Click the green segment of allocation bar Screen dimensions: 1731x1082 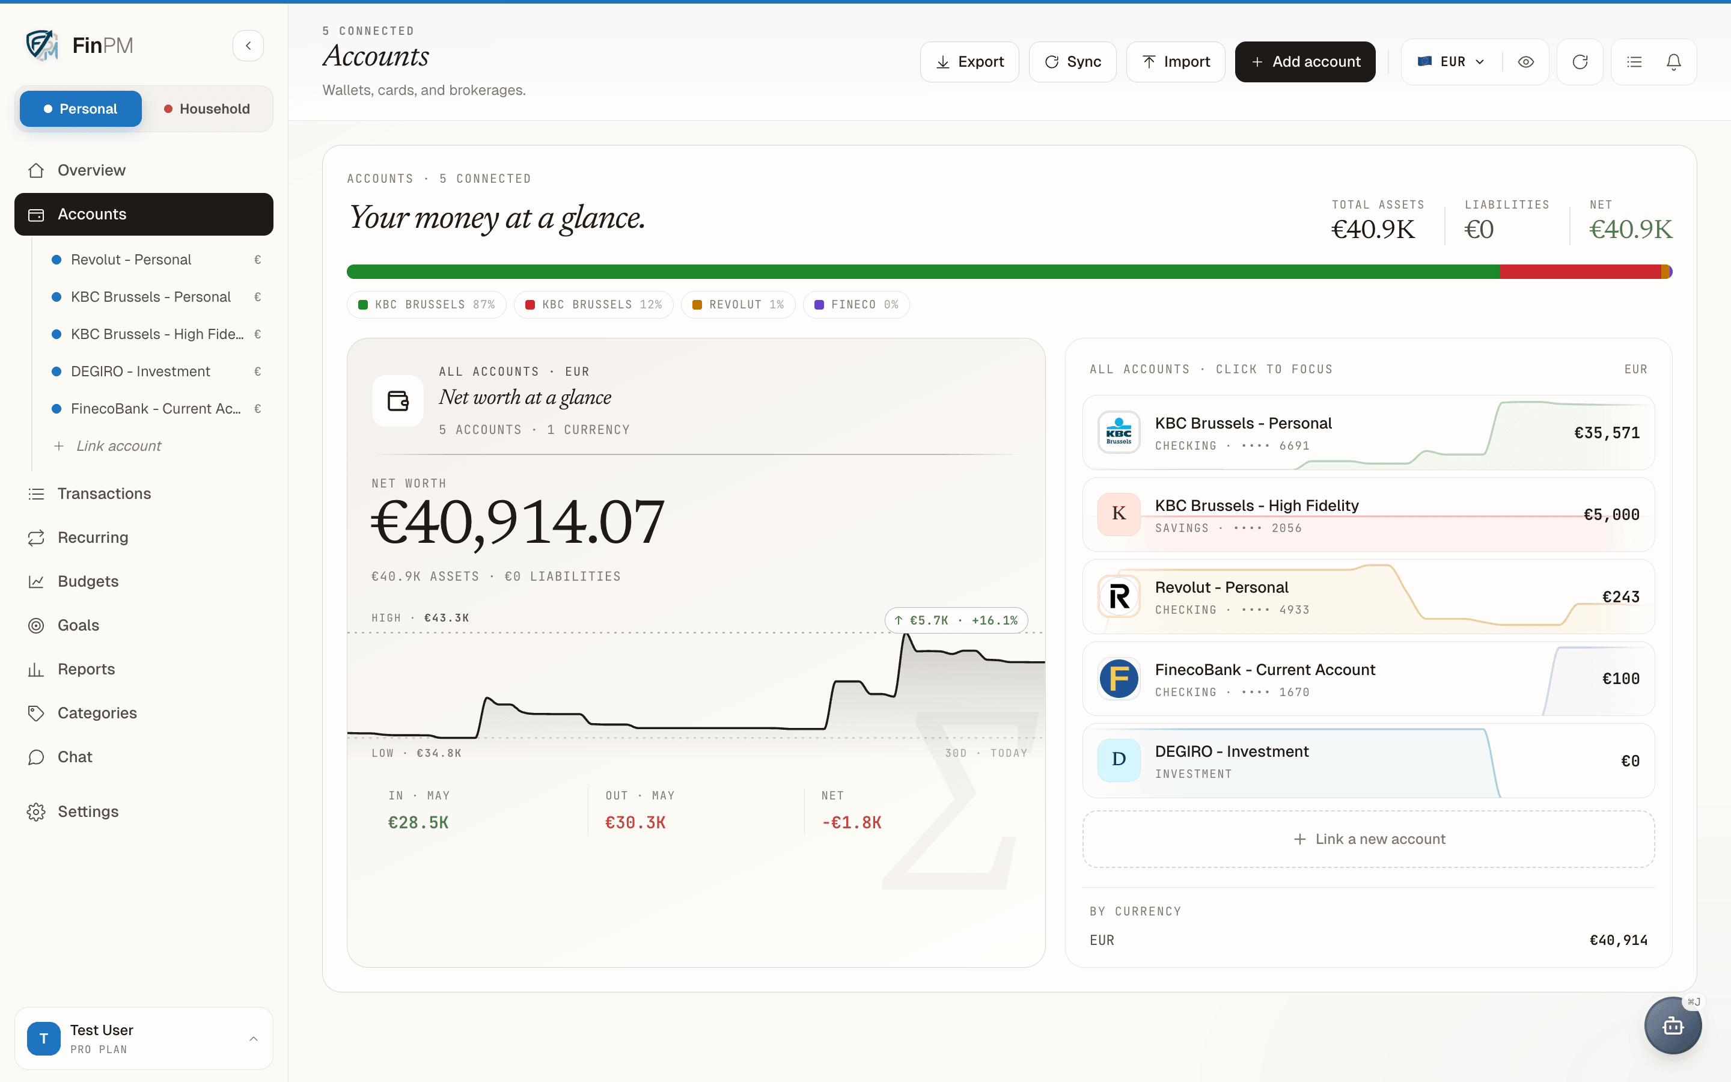tap(923, 272)
